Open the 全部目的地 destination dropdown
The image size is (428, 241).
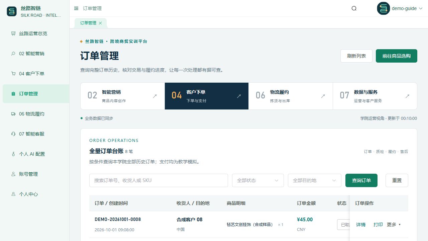tap(315, 180)
